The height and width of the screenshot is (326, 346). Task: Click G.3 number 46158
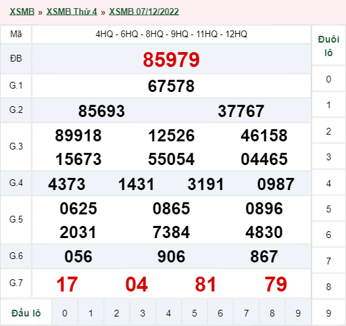(x=264, y=136)
